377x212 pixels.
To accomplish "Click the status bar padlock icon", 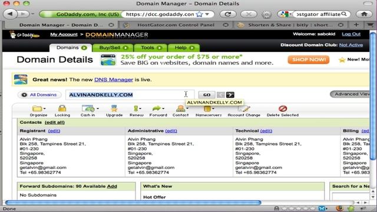I will (277, 208).
